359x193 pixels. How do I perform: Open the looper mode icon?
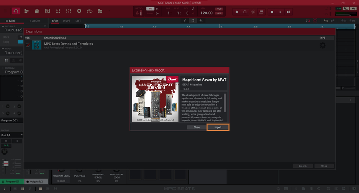tap(89, 11)
